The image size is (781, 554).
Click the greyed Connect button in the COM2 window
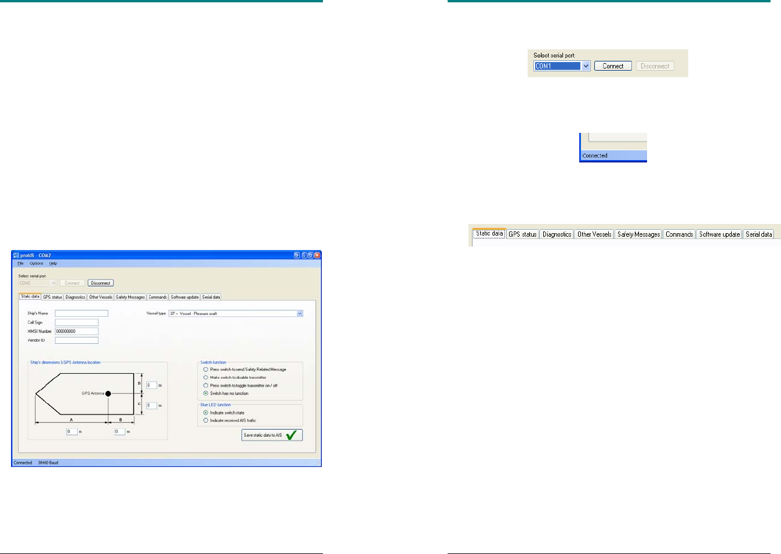[72, 283]
